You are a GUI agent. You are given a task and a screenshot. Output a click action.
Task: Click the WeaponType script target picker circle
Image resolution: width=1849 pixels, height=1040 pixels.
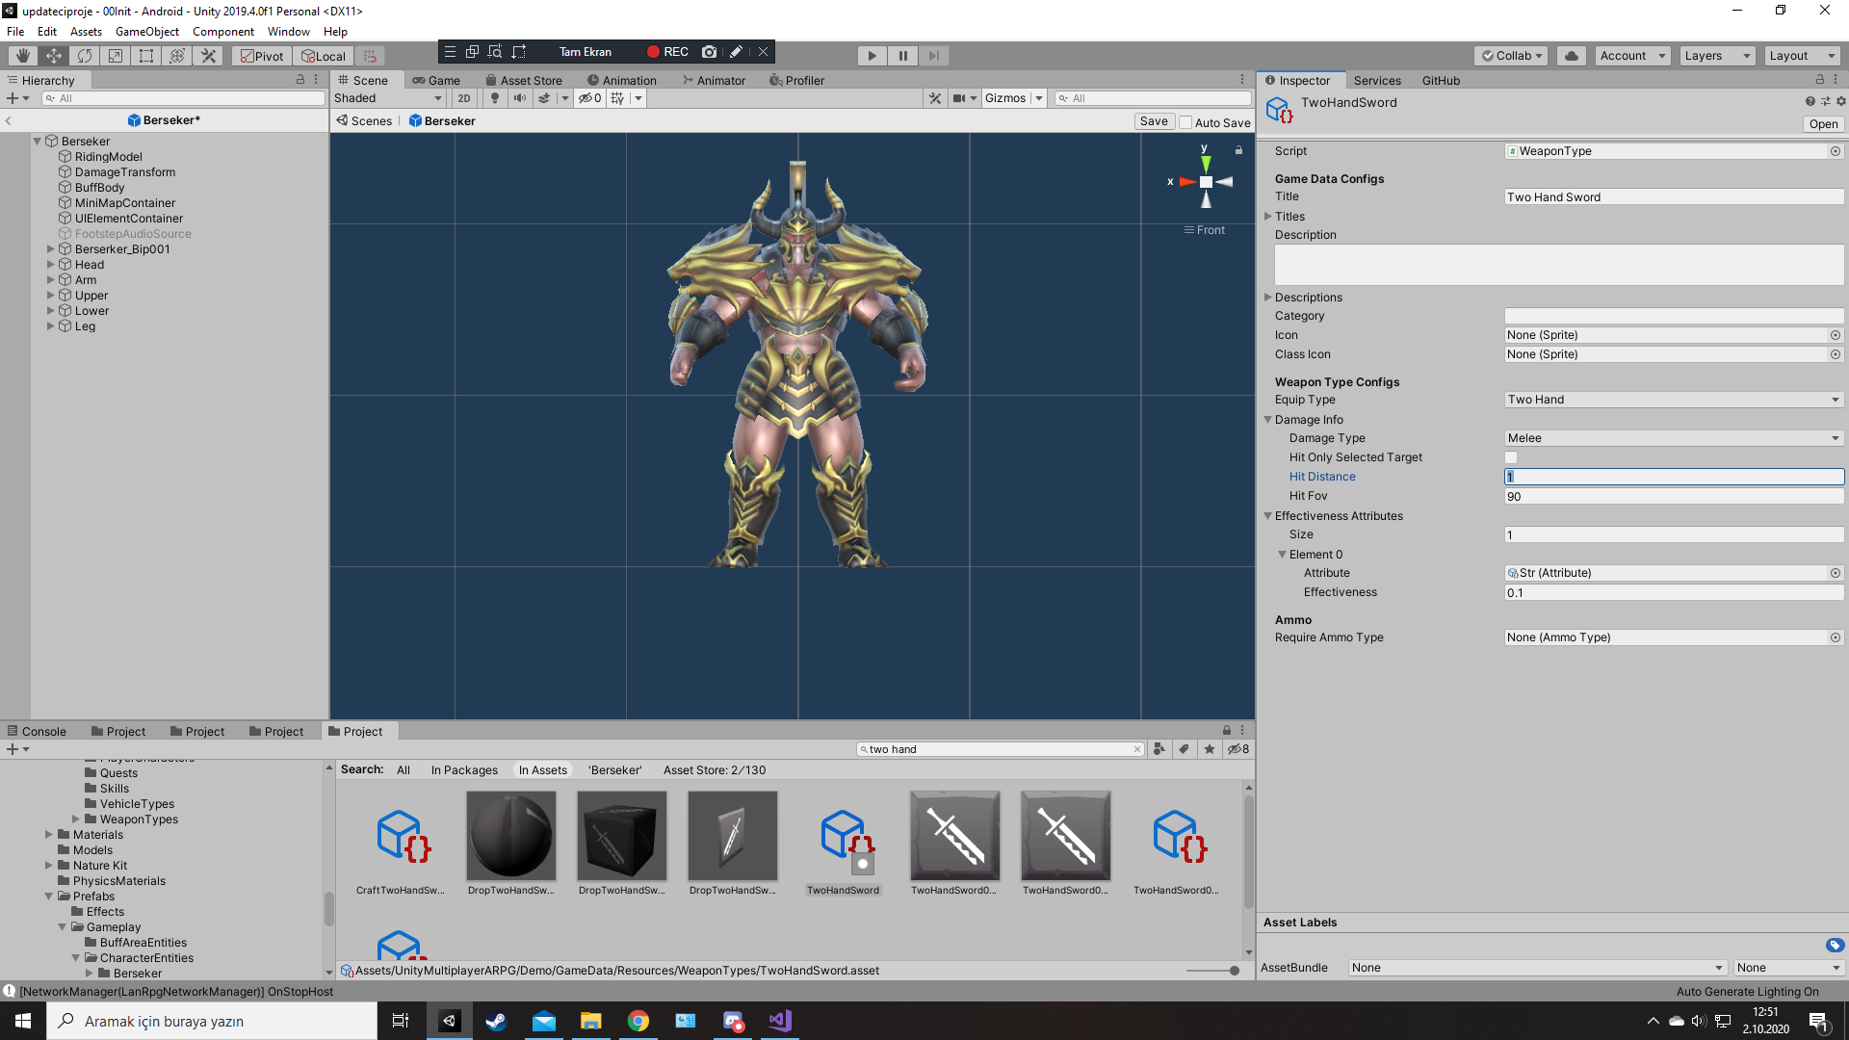click(1835, 151)
